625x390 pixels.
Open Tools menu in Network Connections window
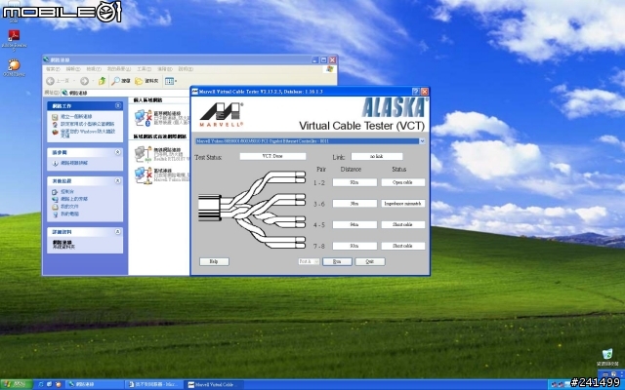tap(144, 69)
